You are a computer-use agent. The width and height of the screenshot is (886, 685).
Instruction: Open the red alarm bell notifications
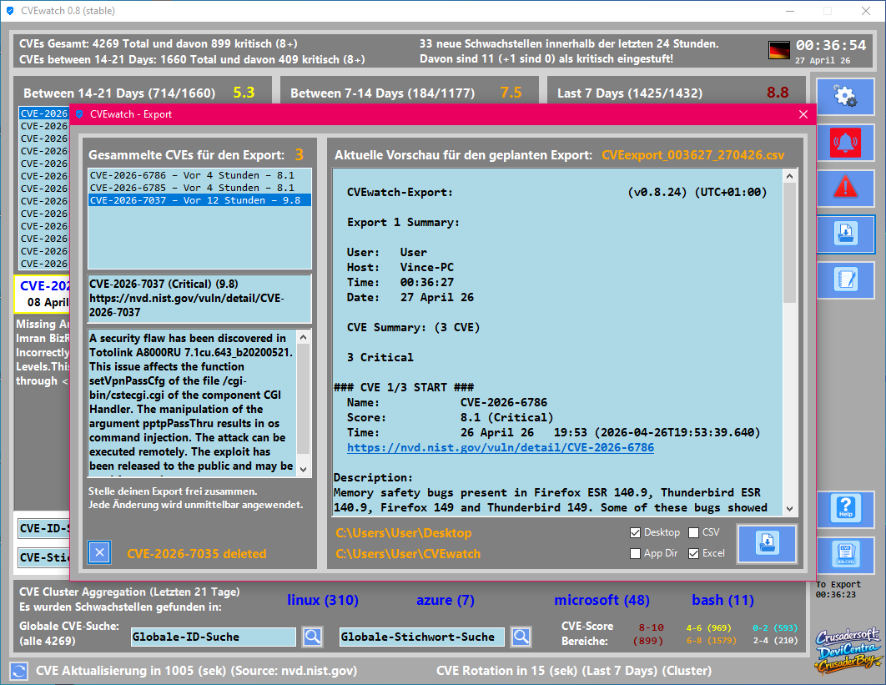(x=845, y=142)
